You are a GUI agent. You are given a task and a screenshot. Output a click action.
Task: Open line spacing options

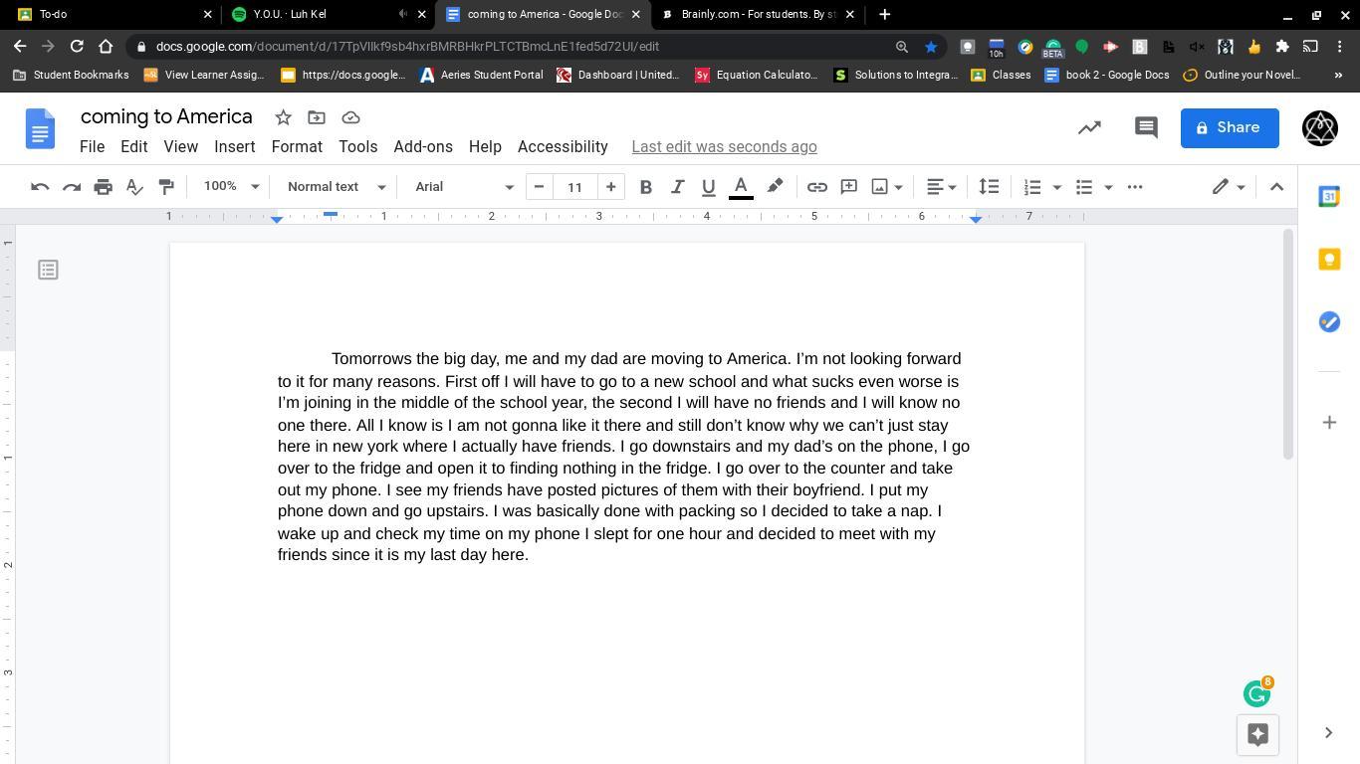coord(989,187)
